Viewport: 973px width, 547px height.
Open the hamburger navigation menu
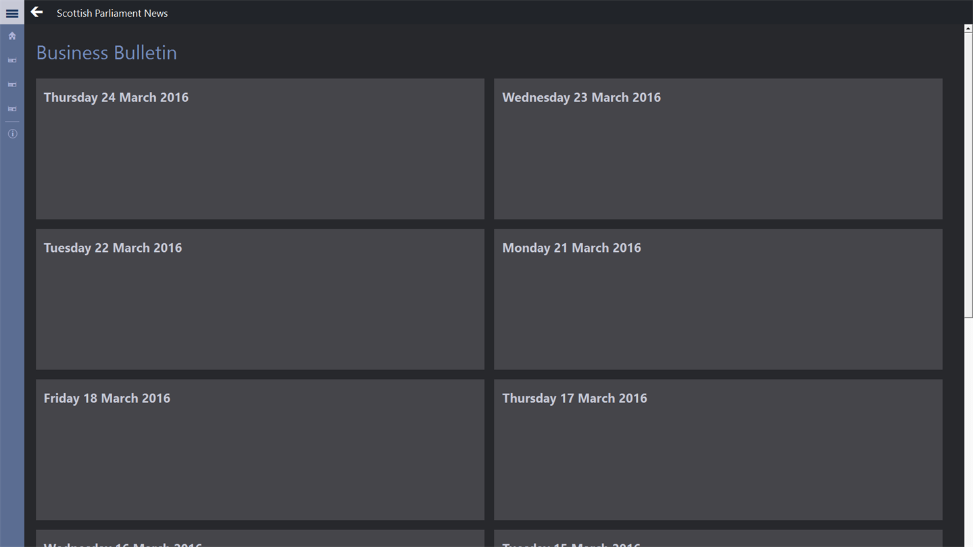click(12, 13)
